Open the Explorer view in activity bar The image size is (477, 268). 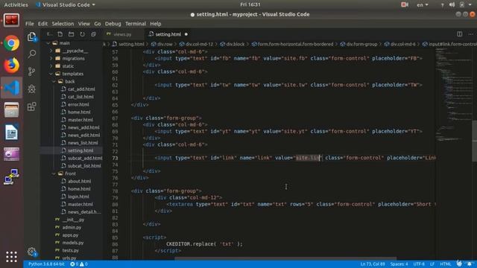(31, 36)
